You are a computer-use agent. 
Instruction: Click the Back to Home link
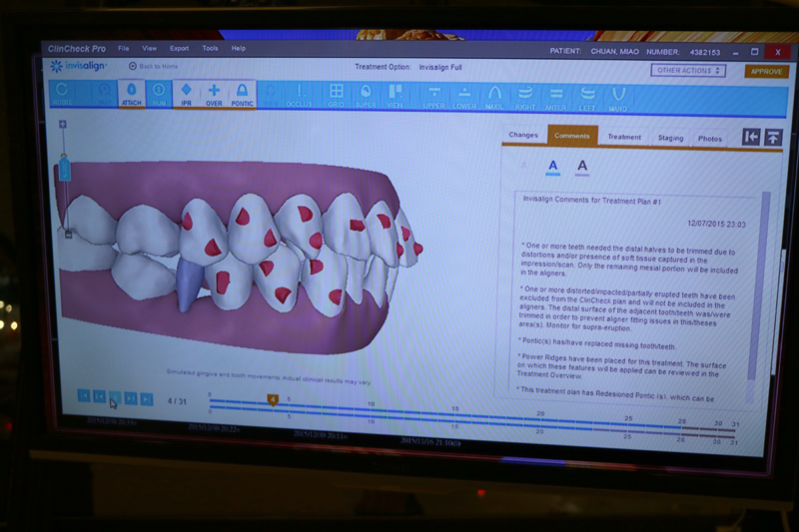tap(154, 66)
